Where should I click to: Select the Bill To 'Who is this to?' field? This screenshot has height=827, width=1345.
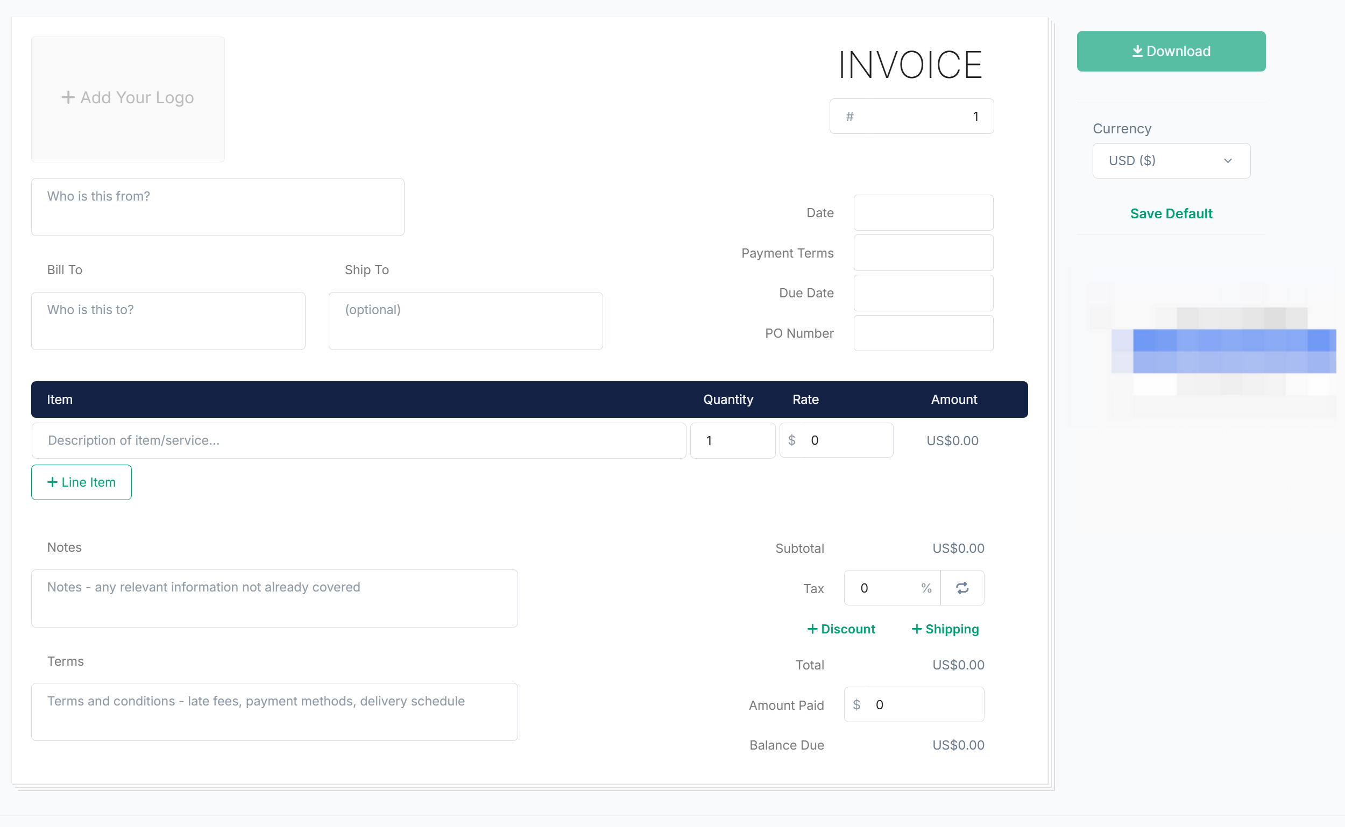tap(167, 320)
